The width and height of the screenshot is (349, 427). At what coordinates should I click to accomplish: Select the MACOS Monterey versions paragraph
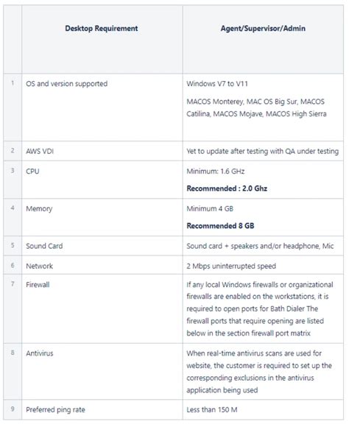tap(256, 107)
